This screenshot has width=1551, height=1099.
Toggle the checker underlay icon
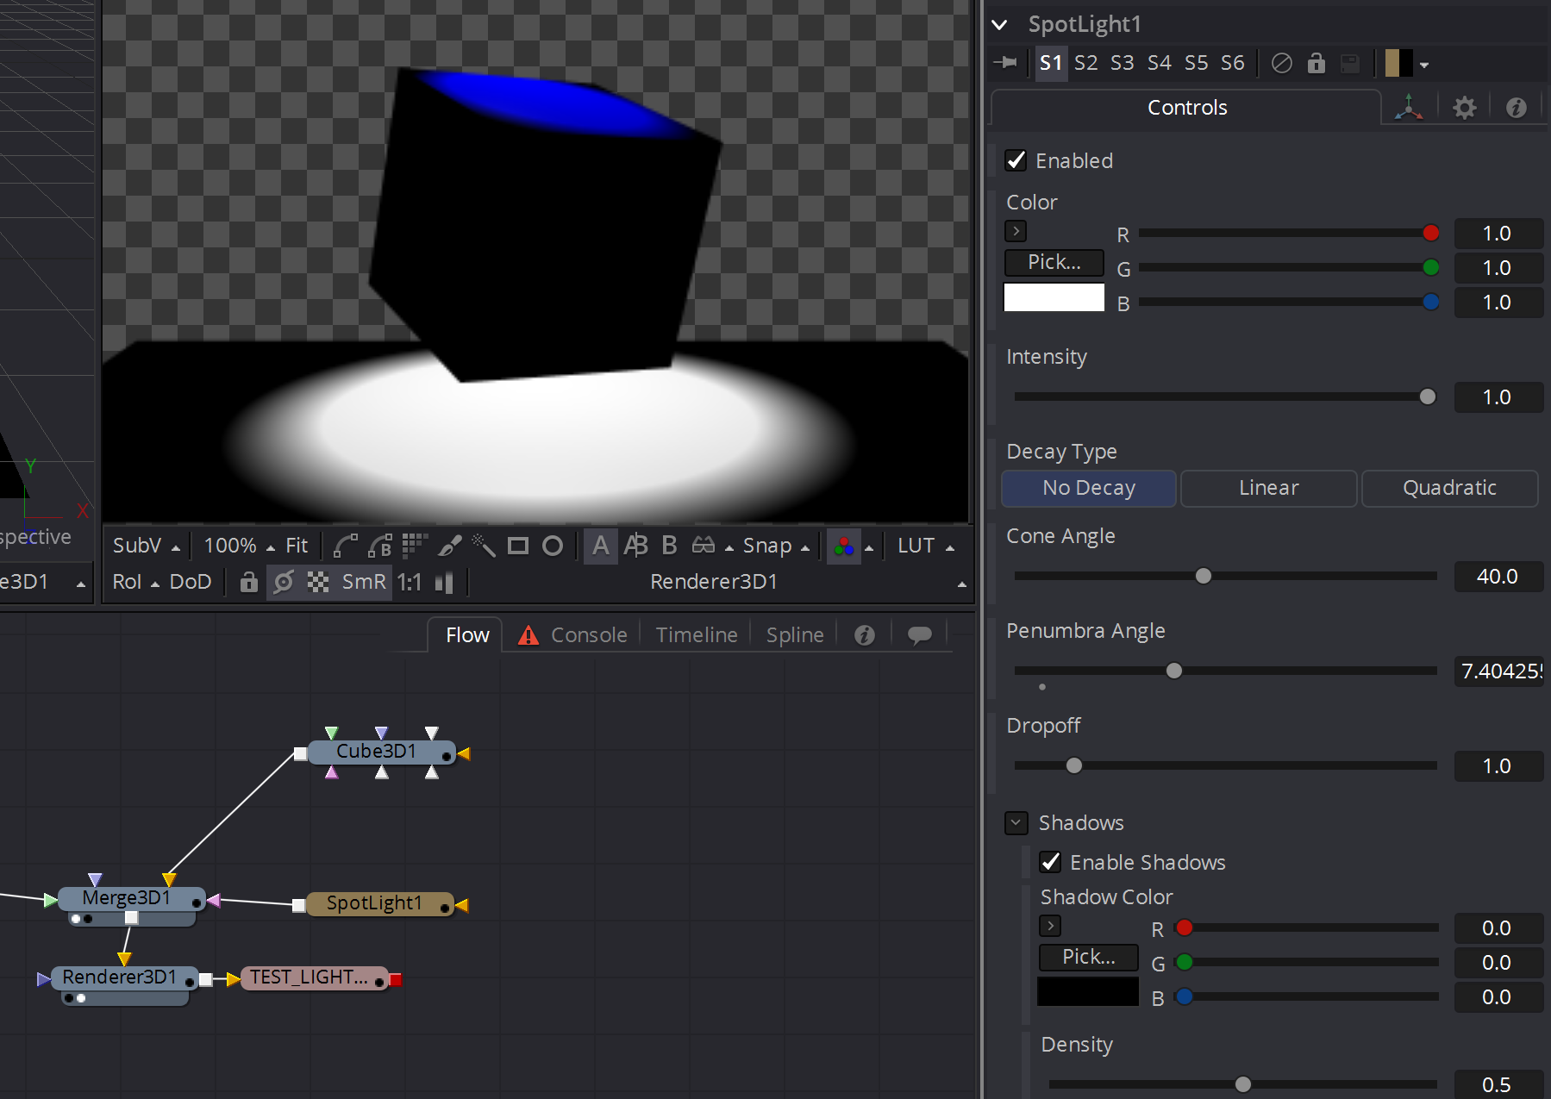[x=318, y=582]
